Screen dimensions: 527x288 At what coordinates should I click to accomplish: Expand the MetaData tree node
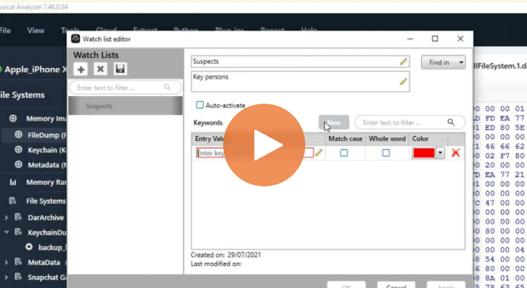pos(6,262)
